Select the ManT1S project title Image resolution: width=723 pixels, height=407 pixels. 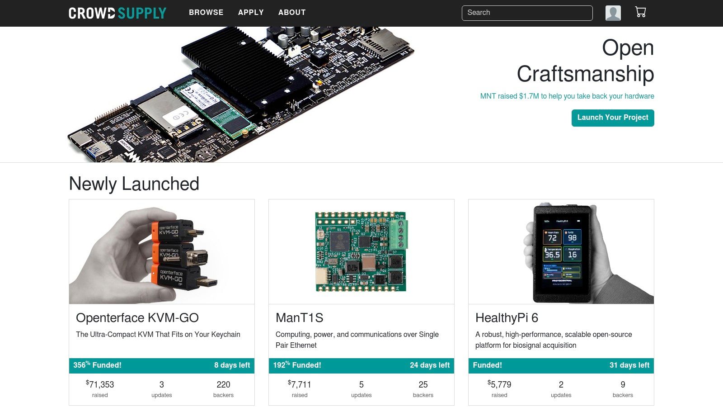[x=300, y=318]
